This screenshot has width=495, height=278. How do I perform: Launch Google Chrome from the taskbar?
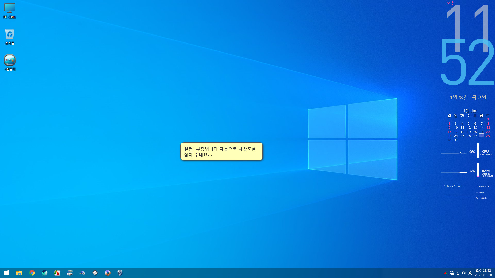32,273
